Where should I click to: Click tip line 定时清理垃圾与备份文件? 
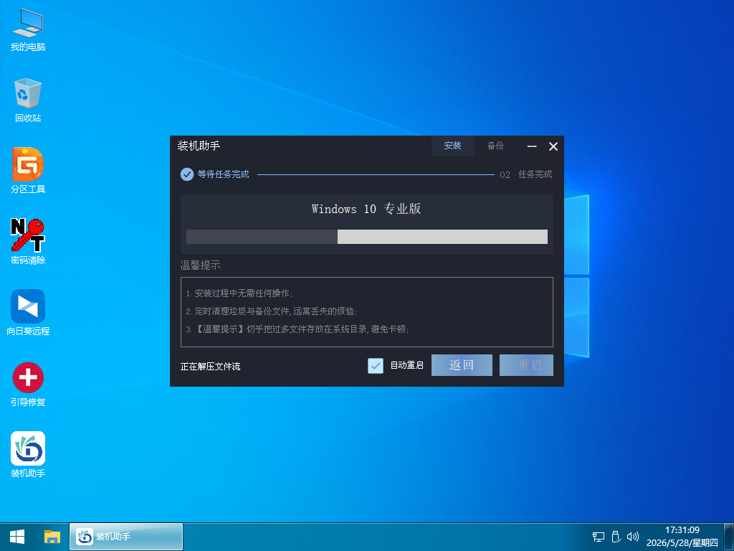(x=272, y=311)
